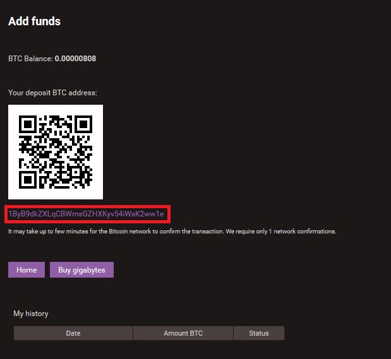Viewport: 391px width, 359px height.
Task: Click the deposit QR code image
Action: 56,152
